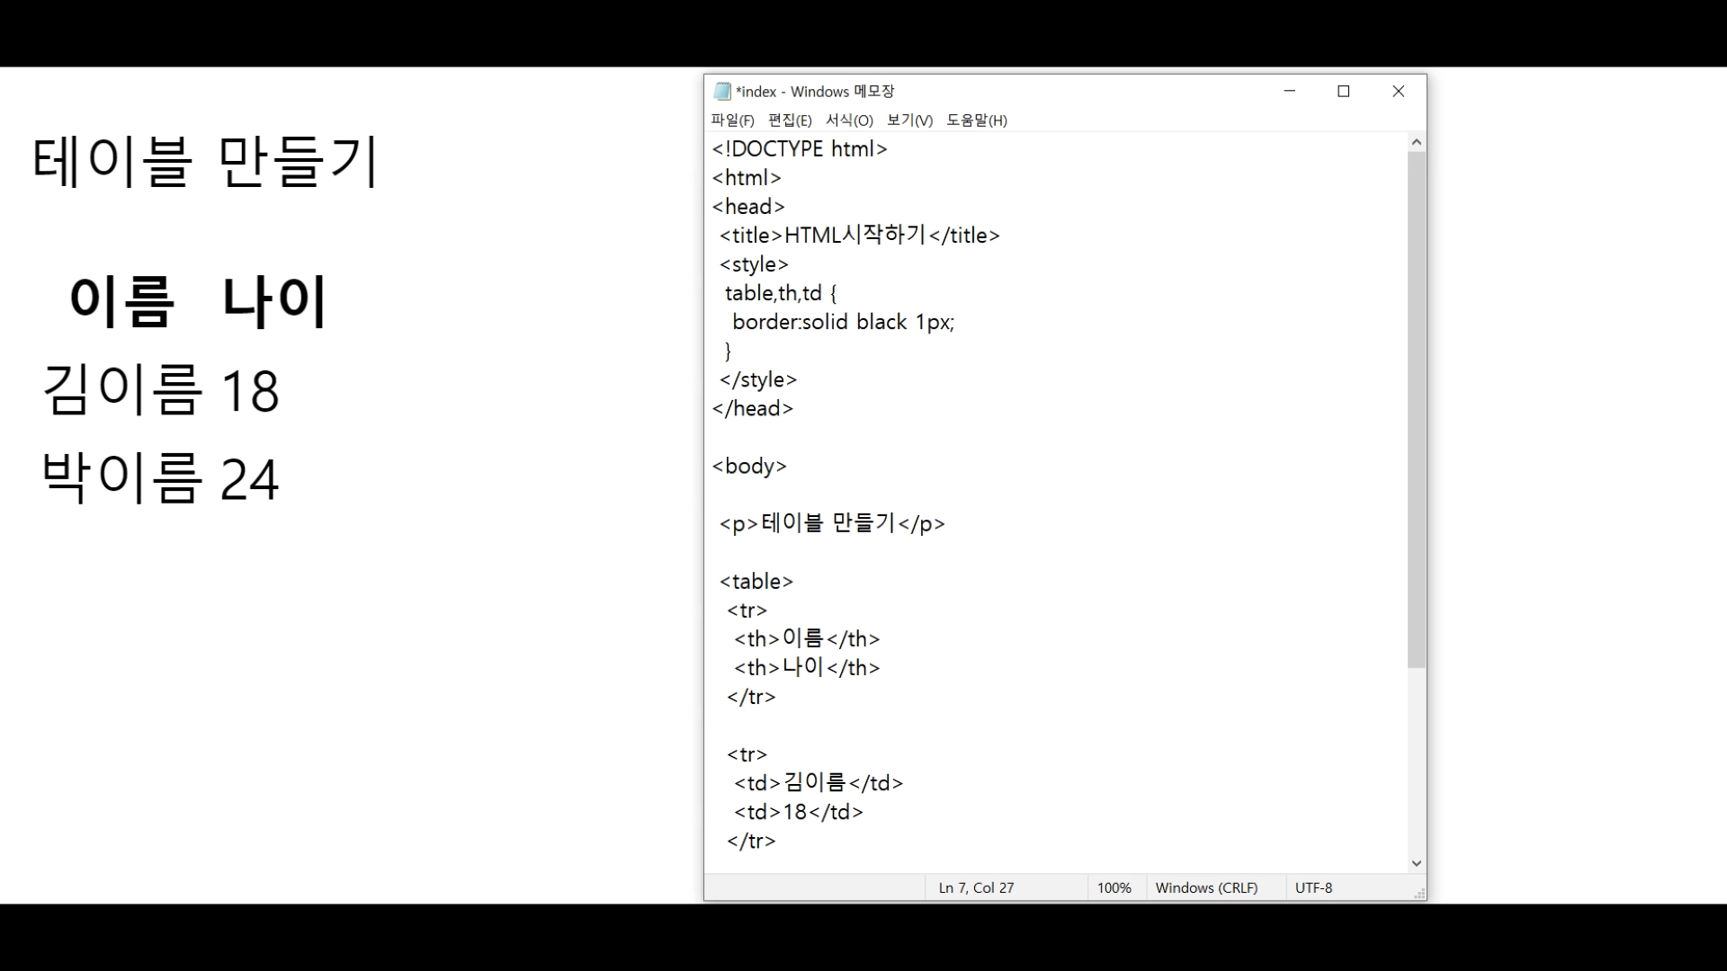
Task: Click the resize grip at window corner
Action: (1419, 894)
